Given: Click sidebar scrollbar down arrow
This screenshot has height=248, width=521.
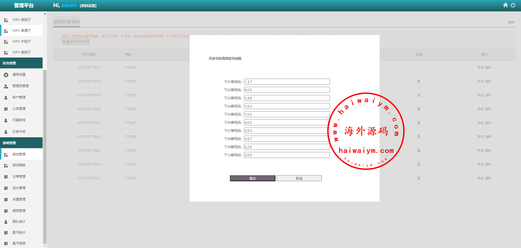Looking at the screenshot, I should pyautogui.click(x=45, y=246).
